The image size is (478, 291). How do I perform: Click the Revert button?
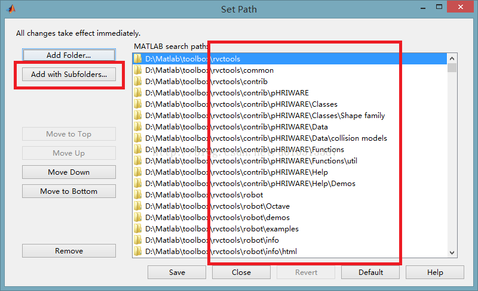(x=306, y=272)
